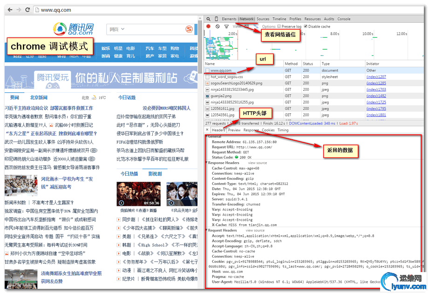Open the (index):1285 initiator link
Viewport: 429px width, 294px height.
376,83
